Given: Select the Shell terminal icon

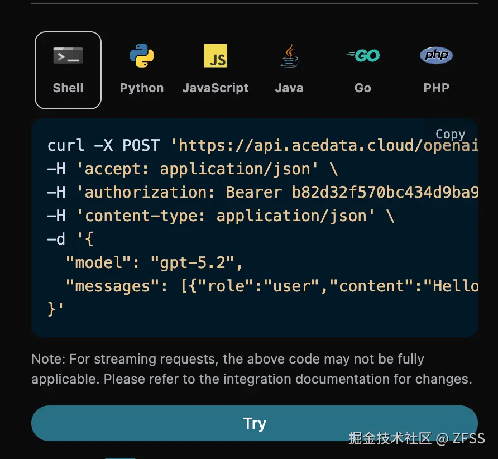Looking at the screenshot, I should [68, 56].
